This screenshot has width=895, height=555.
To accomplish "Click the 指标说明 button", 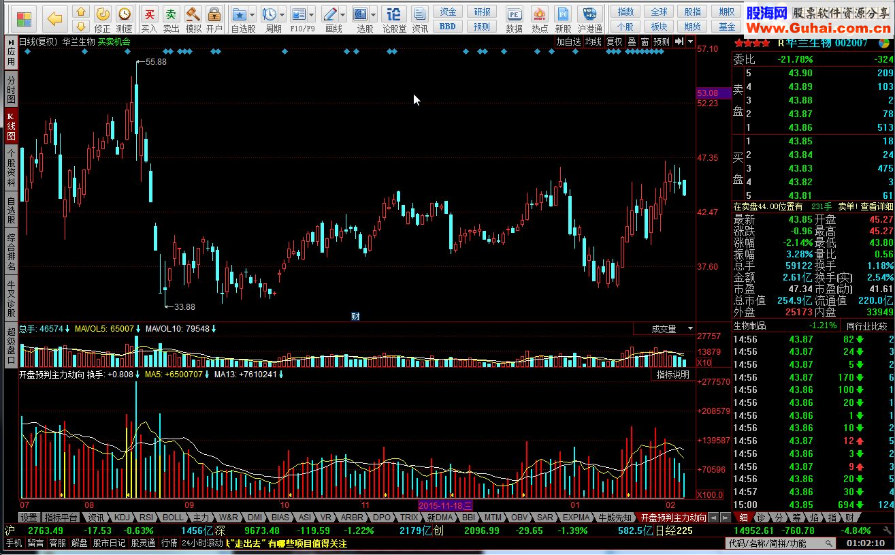I will (672, 375).
